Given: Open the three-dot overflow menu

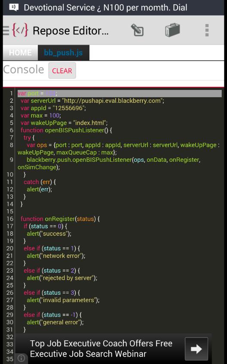Looking at the screenshot, I should (207, 30).
